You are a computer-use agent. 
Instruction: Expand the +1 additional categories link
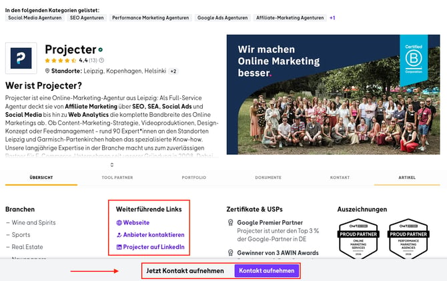[332, 17]
